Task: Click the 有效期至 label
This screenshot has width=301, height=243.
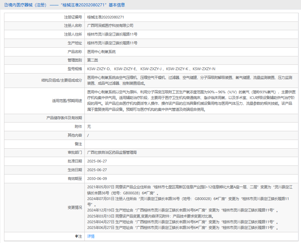Action: (x=75, y=179)
